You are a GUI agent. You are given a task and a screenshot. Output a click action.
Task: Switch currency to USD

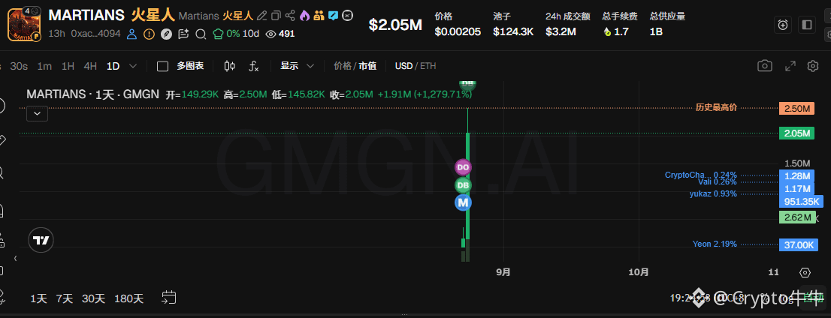point(403,66)
